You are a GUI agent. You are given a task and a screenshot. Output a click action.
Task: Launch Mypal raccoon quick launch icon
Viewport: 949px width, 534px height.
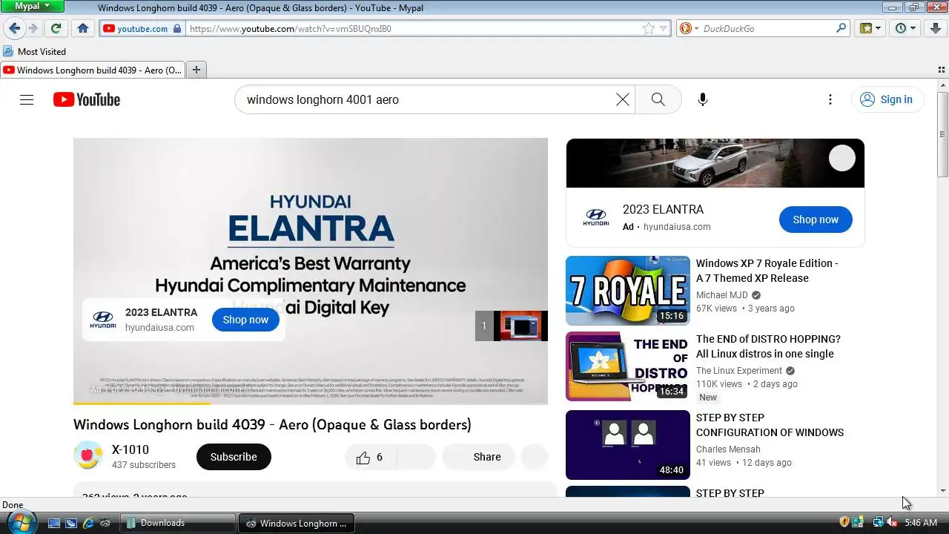pos(106,523)
